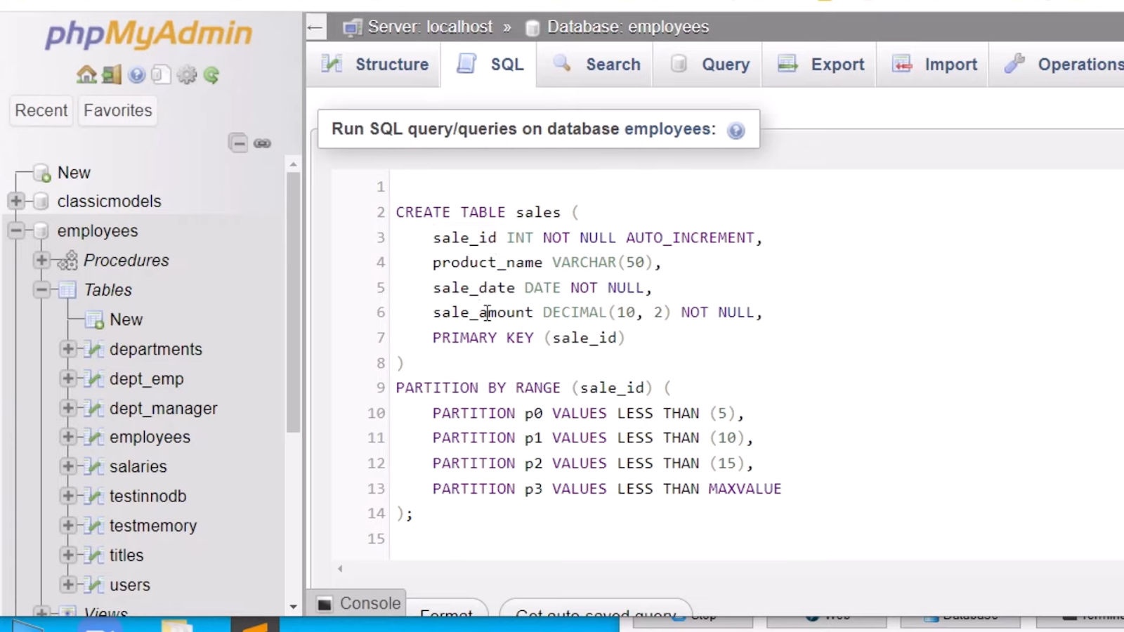Expand the Procedures node
The height and width of the screenshot is (632, 1124).
[41, 261]
